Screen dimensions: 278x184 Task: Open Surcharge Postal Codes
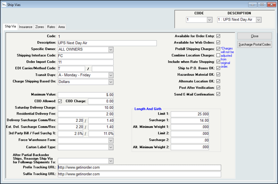tap(254, 44)
